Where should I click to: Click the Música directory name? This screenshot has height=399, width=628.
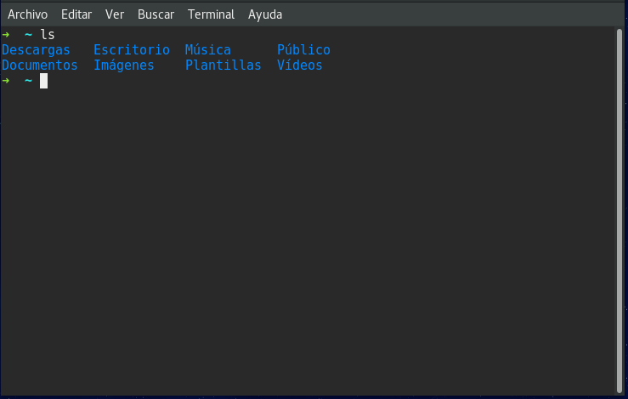[x=208, y=50]
